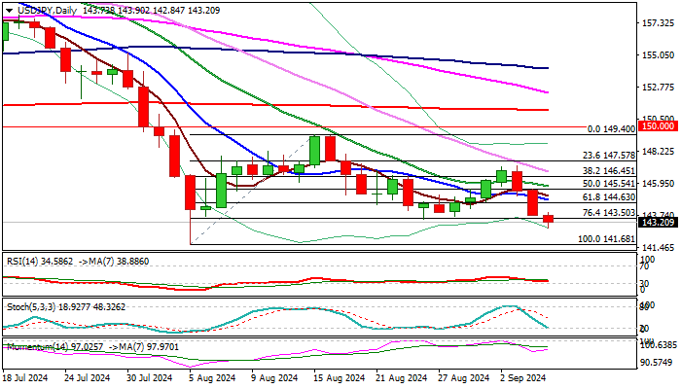Click the 5 Aug 2024 date marker
This screenshot has width=681, height=389.
[x=213, y=378]
